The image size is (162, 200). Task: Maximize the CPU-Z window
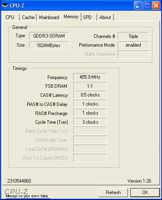[147, 6]
